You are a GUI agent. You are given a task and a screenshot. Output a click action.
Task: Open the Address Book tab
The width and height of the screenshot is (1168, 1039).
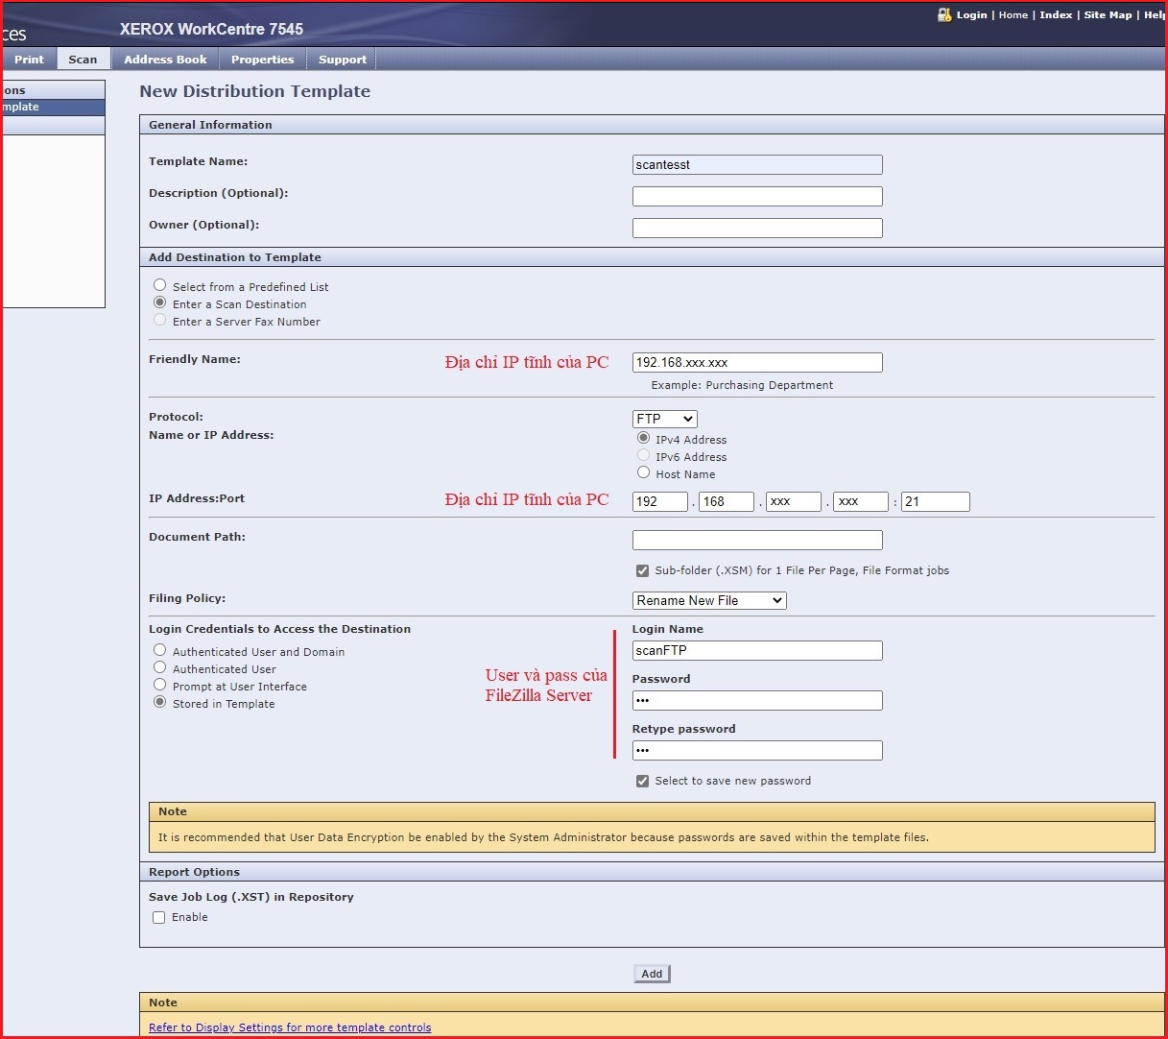pyautogui.click(x=165, y=60)
